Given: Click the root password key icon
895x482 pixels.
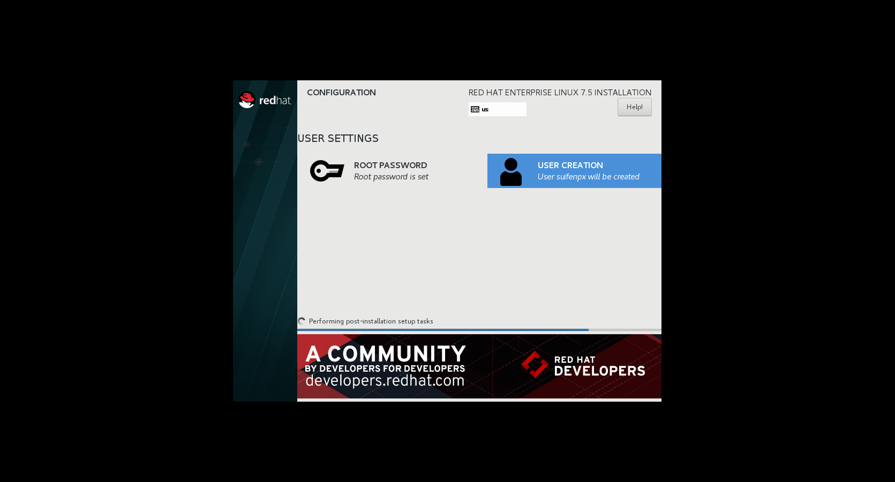Looking at the screenshot, I should 327,171.
